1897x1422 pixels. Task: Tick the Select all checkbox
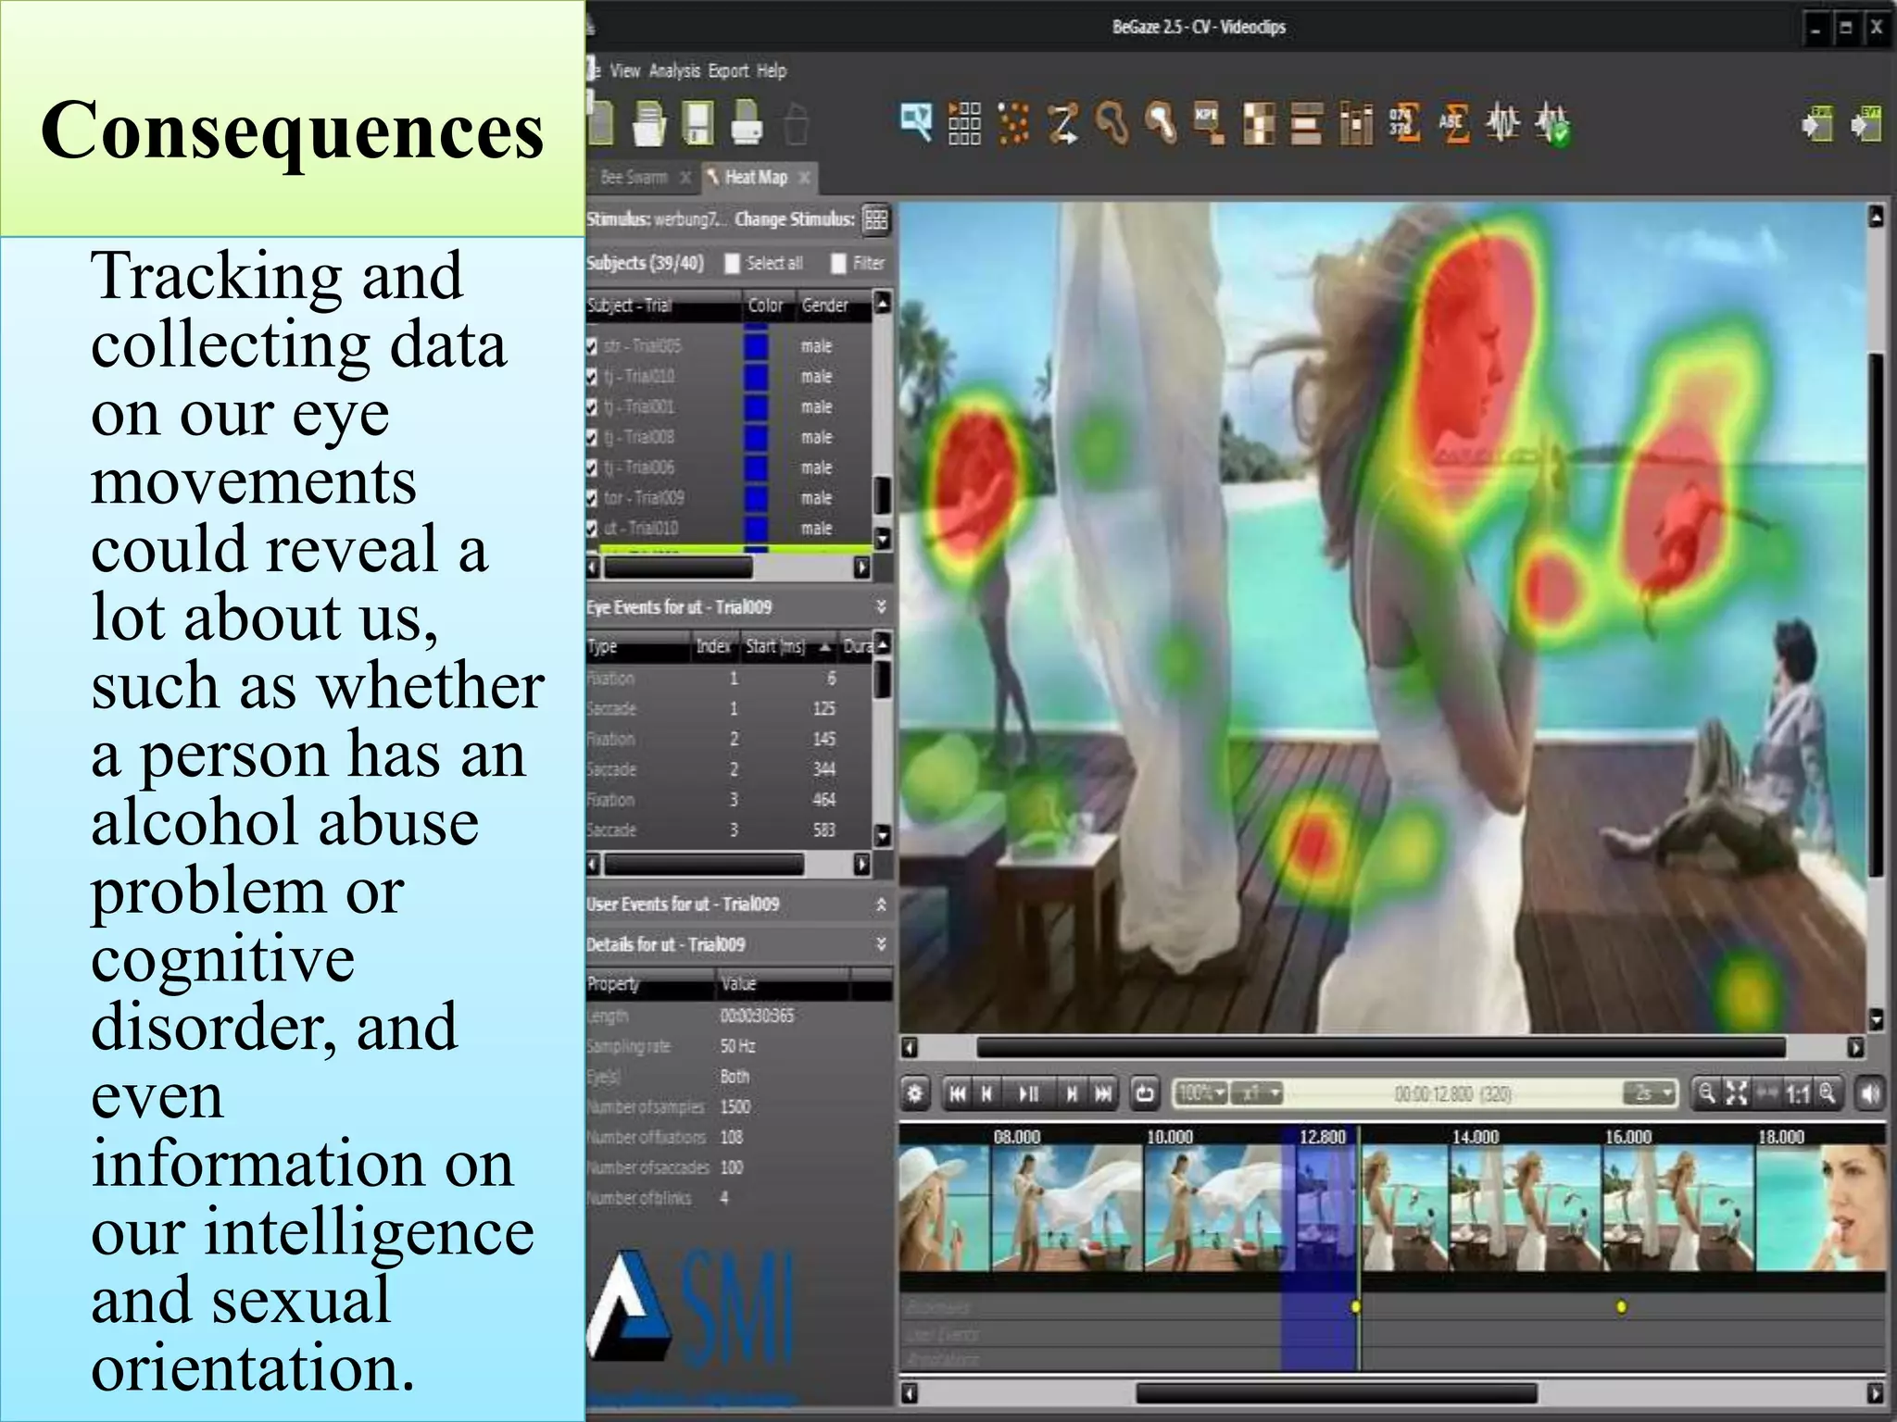point(732,264)
